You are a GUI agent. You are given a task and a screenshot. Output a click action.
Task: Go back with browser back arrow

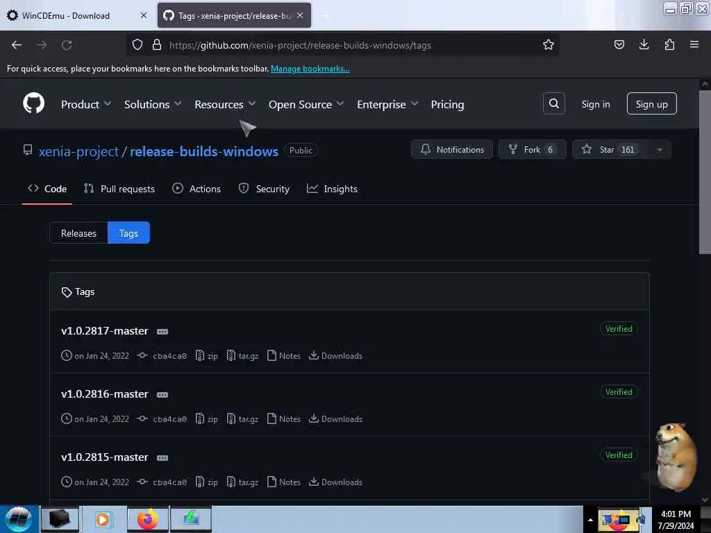pyautogui.click(x=17, y=45)
